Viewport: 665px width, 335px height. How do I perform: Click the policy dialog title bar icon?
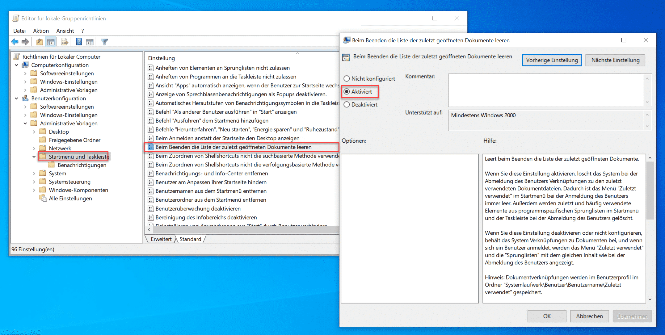pyautogui.click(x=347, y=40)
